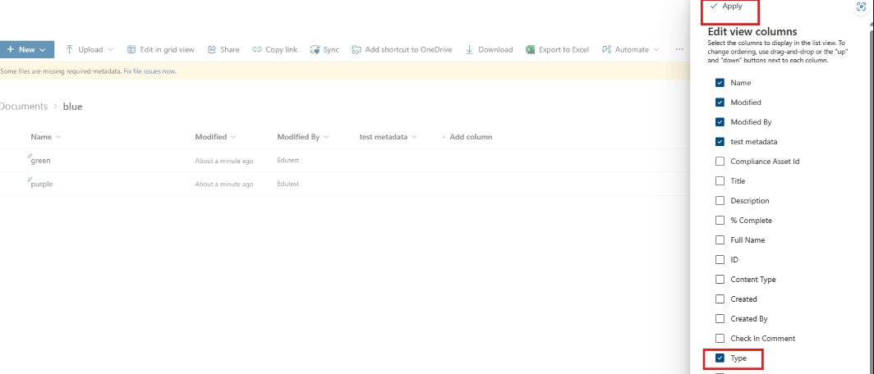Check the Content Type checkbox
This screenshot has width=874, height=374.
pyautogui.click(x=720, y=280)
